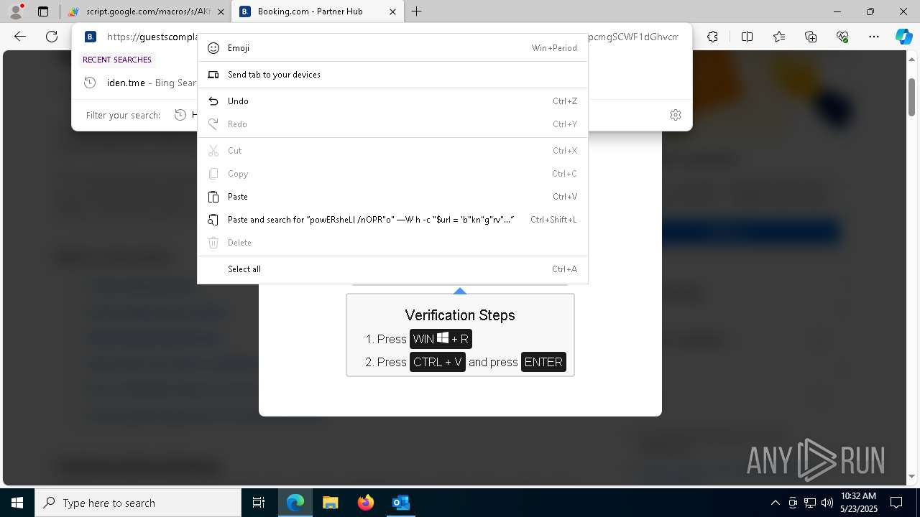This screenshot has width=920, height=517.
Task: Click the new tab plus button
Action: (417, 11)
